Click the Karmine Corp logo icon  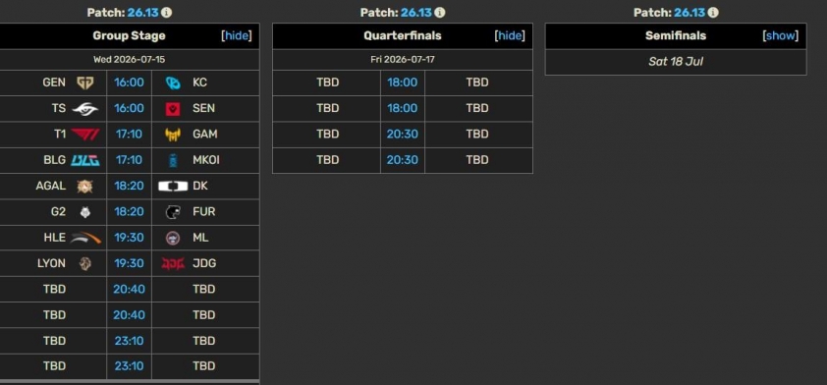pyautogui.click(x=173, y=82)
